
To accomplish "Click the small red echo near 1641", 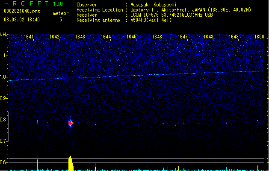I will click(x=37, y=122).
